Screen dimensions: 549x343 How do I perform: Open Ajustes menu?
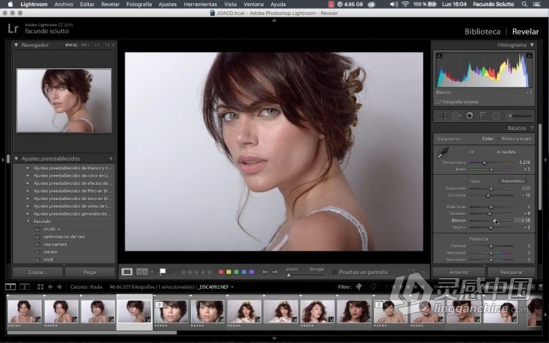point(167,4)
